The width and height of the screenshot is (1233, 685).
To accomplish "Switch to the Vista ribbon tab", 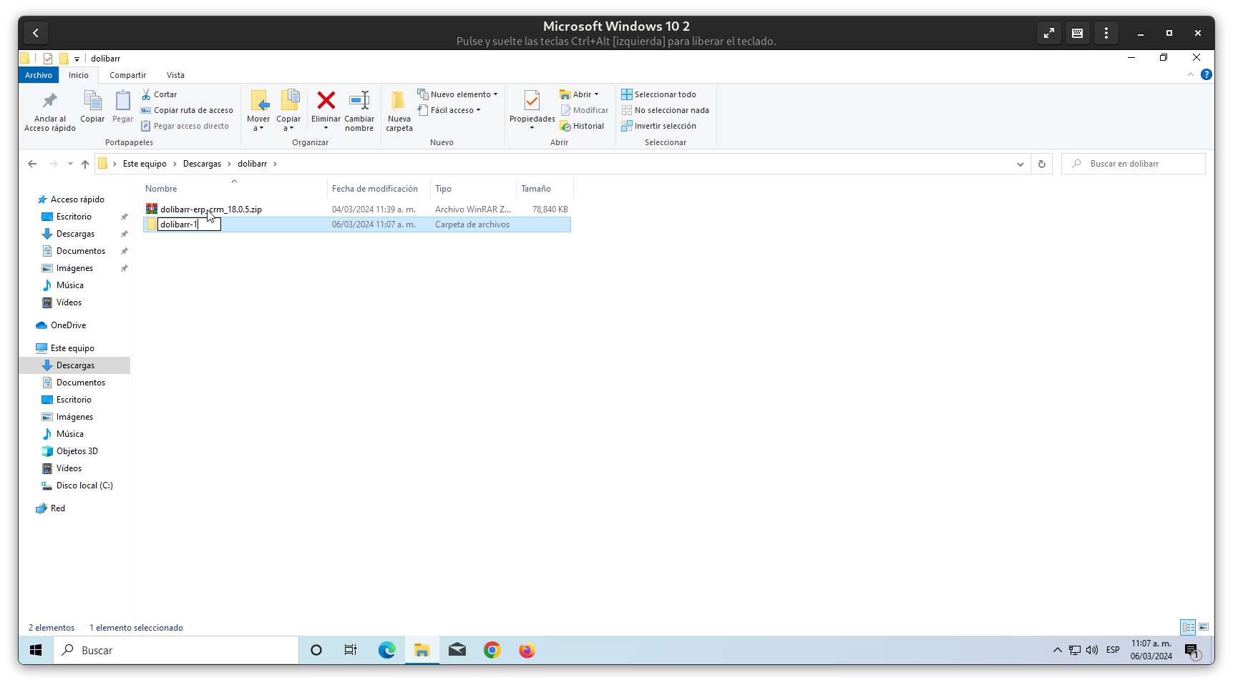I will coord(175,75).
